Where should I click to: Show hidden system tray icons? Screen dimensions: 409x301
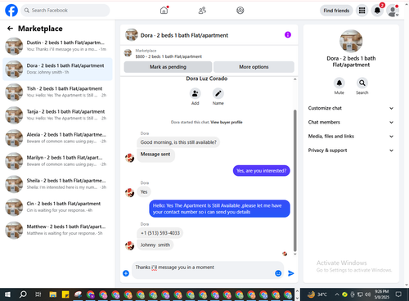[337, 294]
